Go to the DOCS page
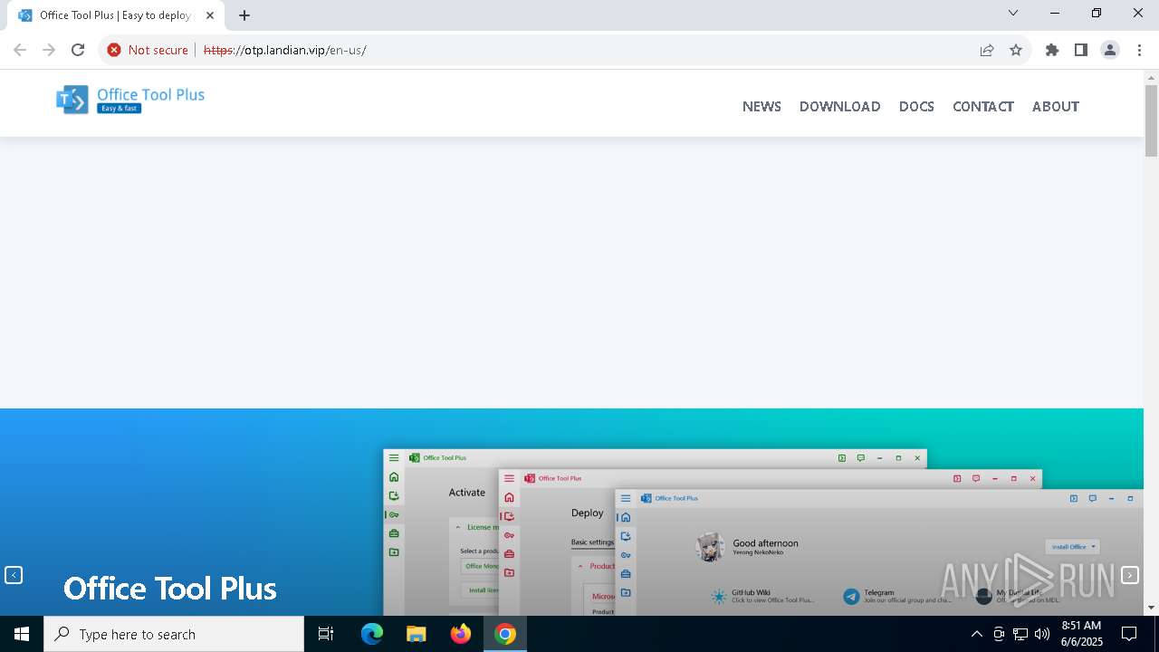1159x652 pixels. [x=916, y=106]
